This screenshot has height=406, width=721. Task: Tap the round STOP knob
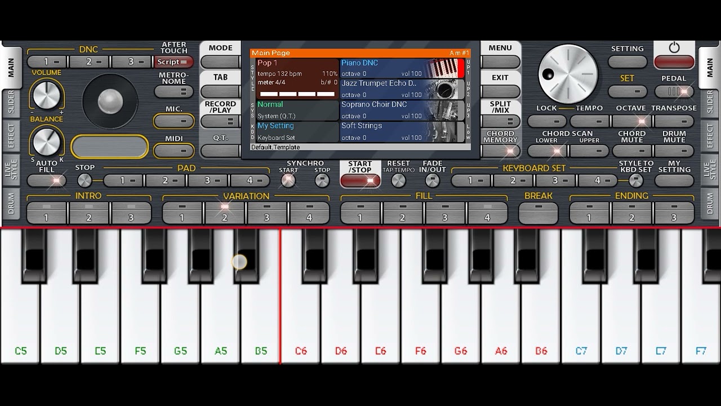[x=84, y=180]
